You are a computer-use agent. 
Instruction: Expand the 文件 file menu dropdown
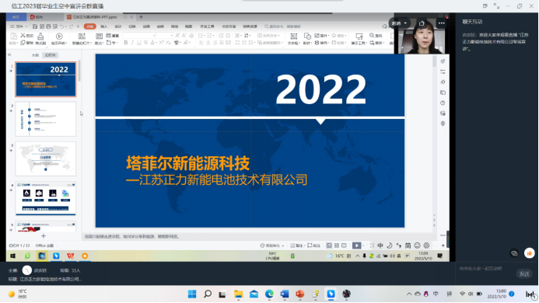[x=19, y=26]
